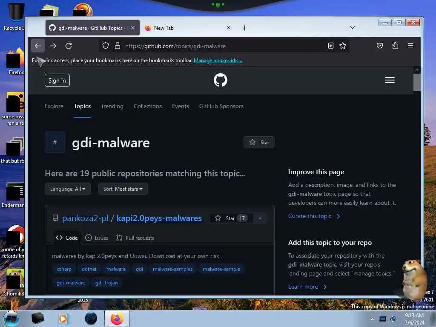Click the GitHub Octocat logo
Viewport: 436px width, 327px height.
tap(221, 80)
